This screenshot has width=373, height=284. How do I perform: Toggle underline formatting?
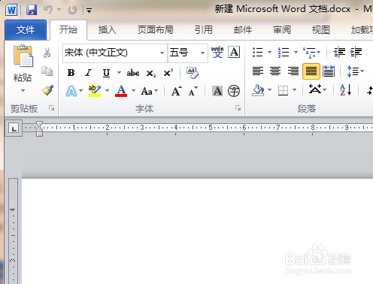pos(106,73)
